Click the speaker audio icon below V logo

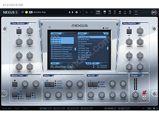(144, 98)
